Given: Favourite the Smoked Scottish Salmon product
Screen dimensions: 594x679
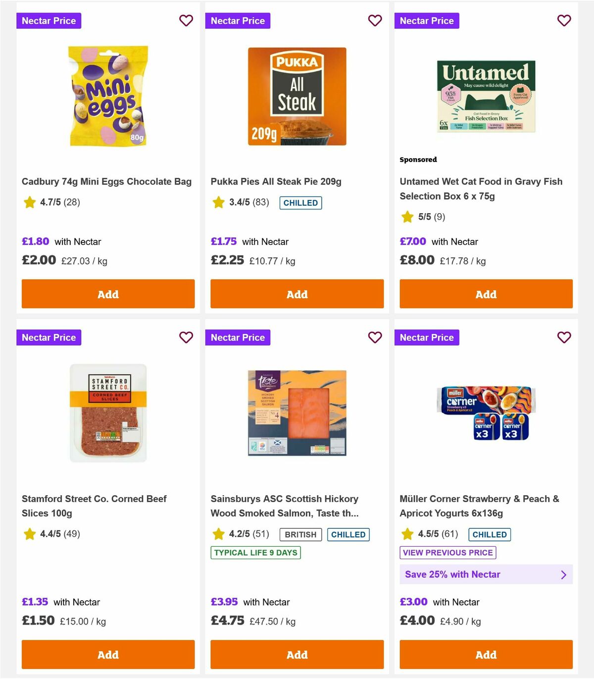Looking at the screenshot, I should [375, 338].
